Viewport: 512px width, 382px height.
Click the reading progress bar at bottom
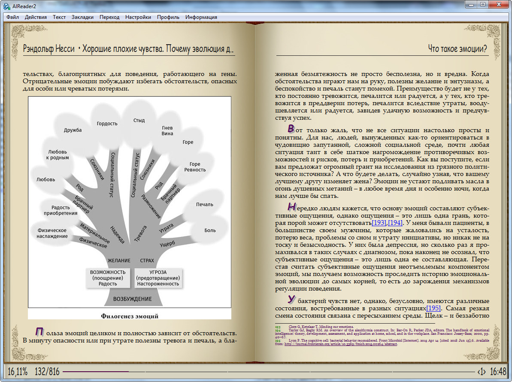[268, 372]
